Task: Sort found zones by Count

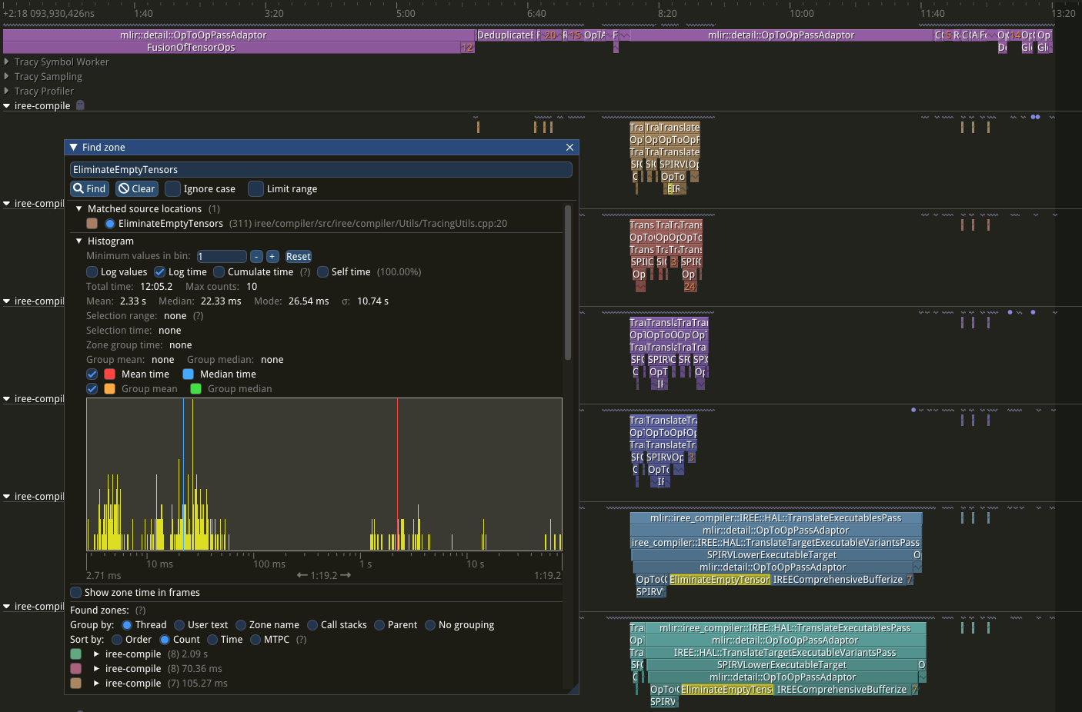Action: tap(165, 640)
